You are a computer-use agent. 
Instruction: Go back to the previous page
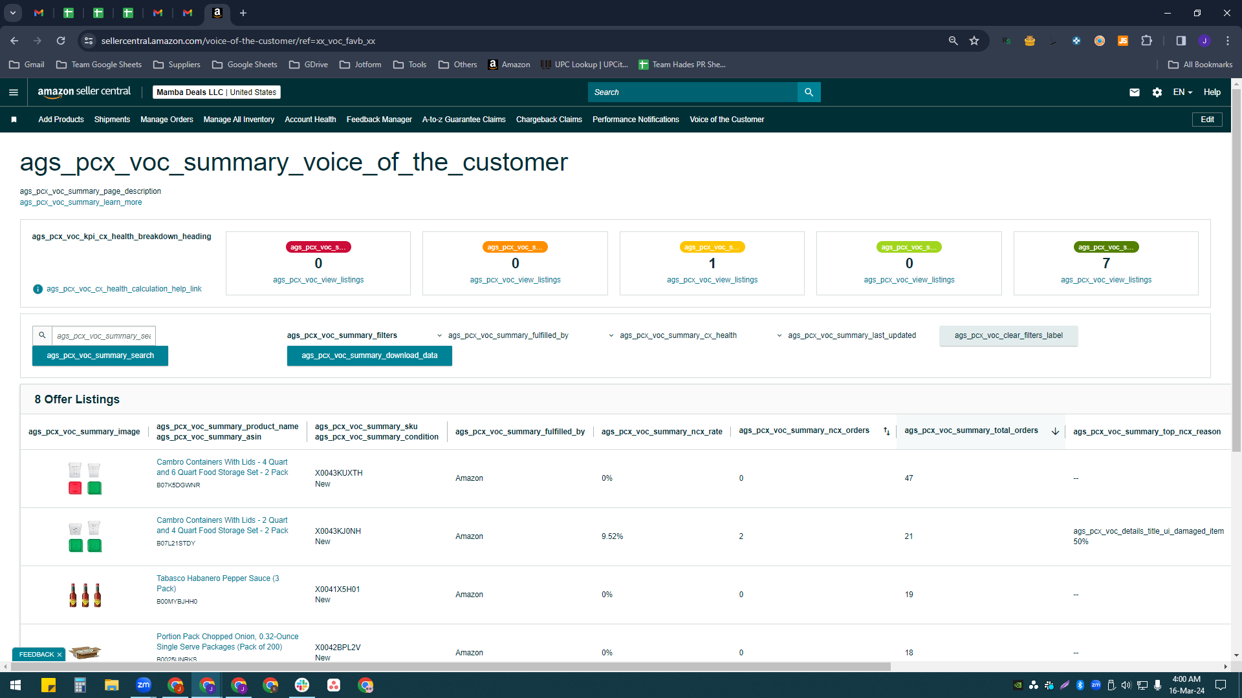(14, 41)
